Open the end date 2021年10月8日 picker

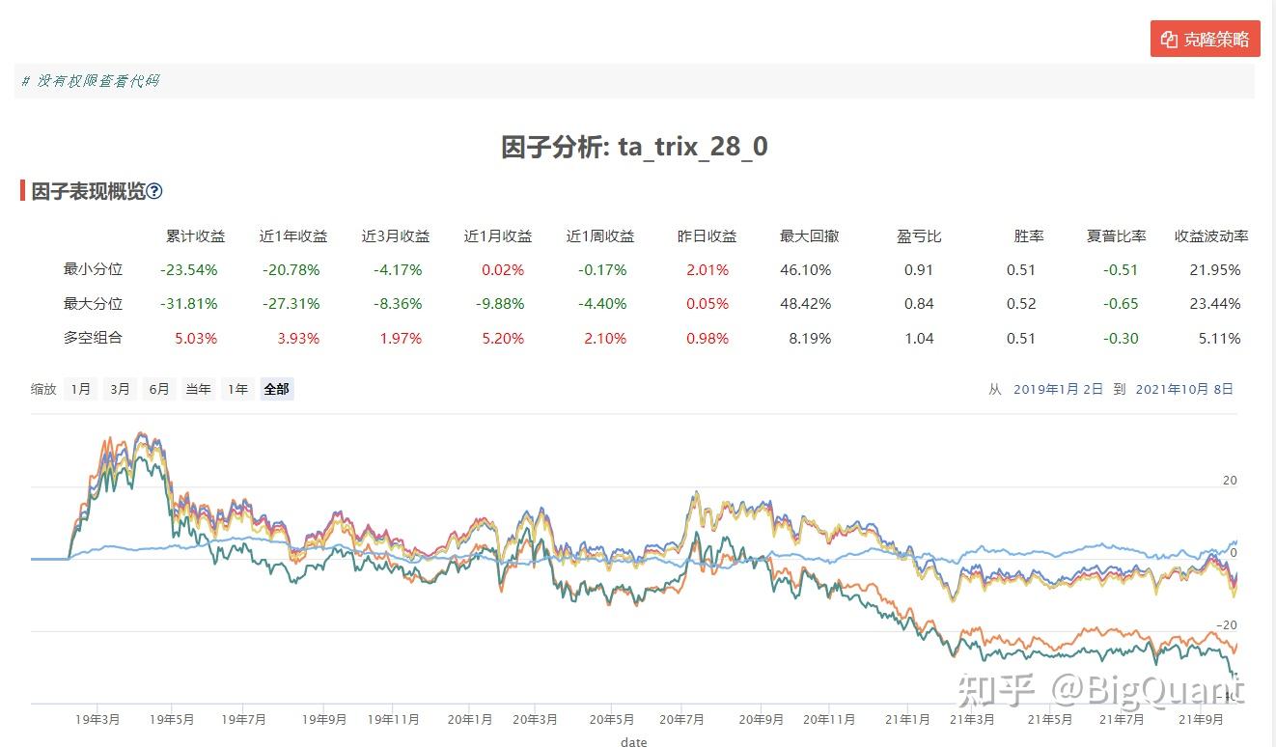(x=1184, y=388)
